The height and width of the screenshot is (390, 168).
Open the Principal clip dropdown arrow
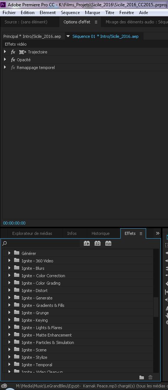click(68, 36)
